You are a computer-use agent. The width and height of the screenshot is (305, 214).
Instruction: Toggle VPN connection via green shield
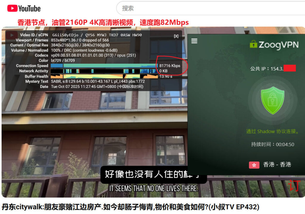tap(272, 100)
